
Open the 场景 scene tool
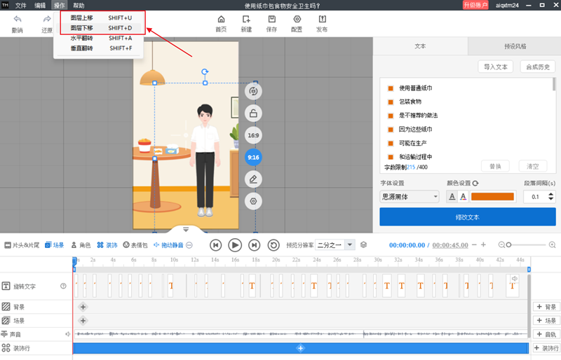tap(55, 245)
